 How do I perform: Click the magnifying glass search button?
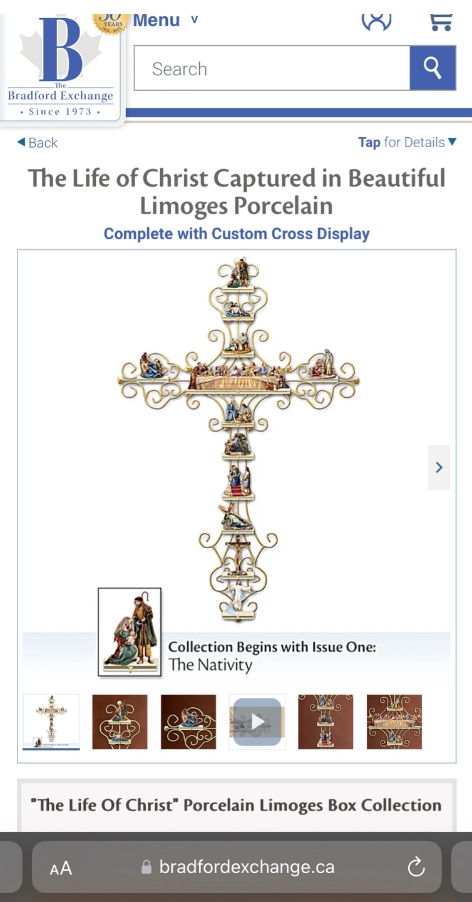(x=433, y=68)
